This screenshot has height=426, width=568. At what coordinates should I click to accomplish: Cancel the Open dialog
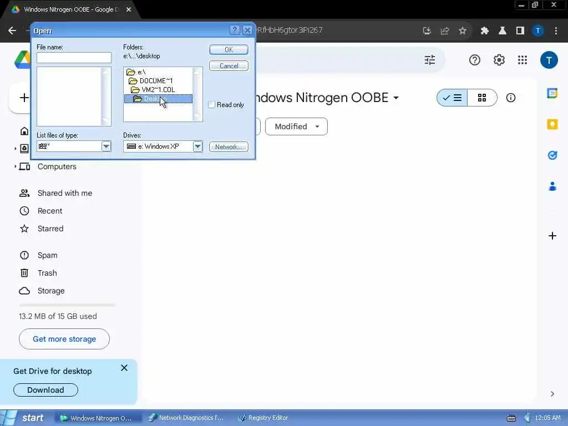(x=229, y=66)
